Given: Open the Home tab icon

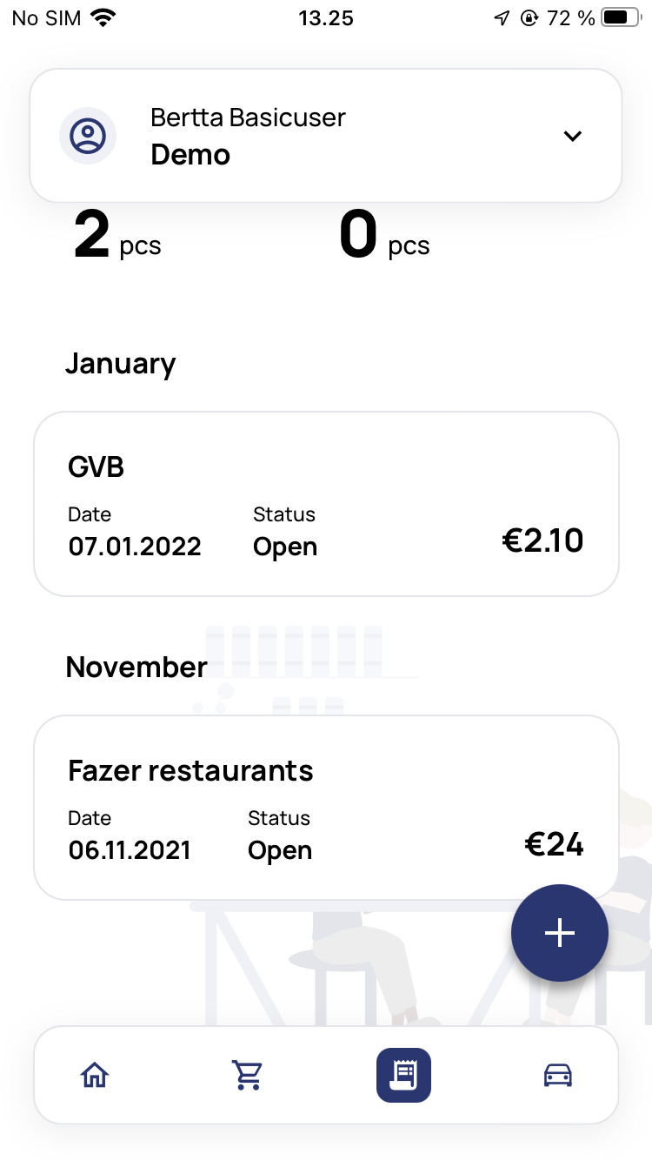Looking at the screenshot, I should 95,1076.
